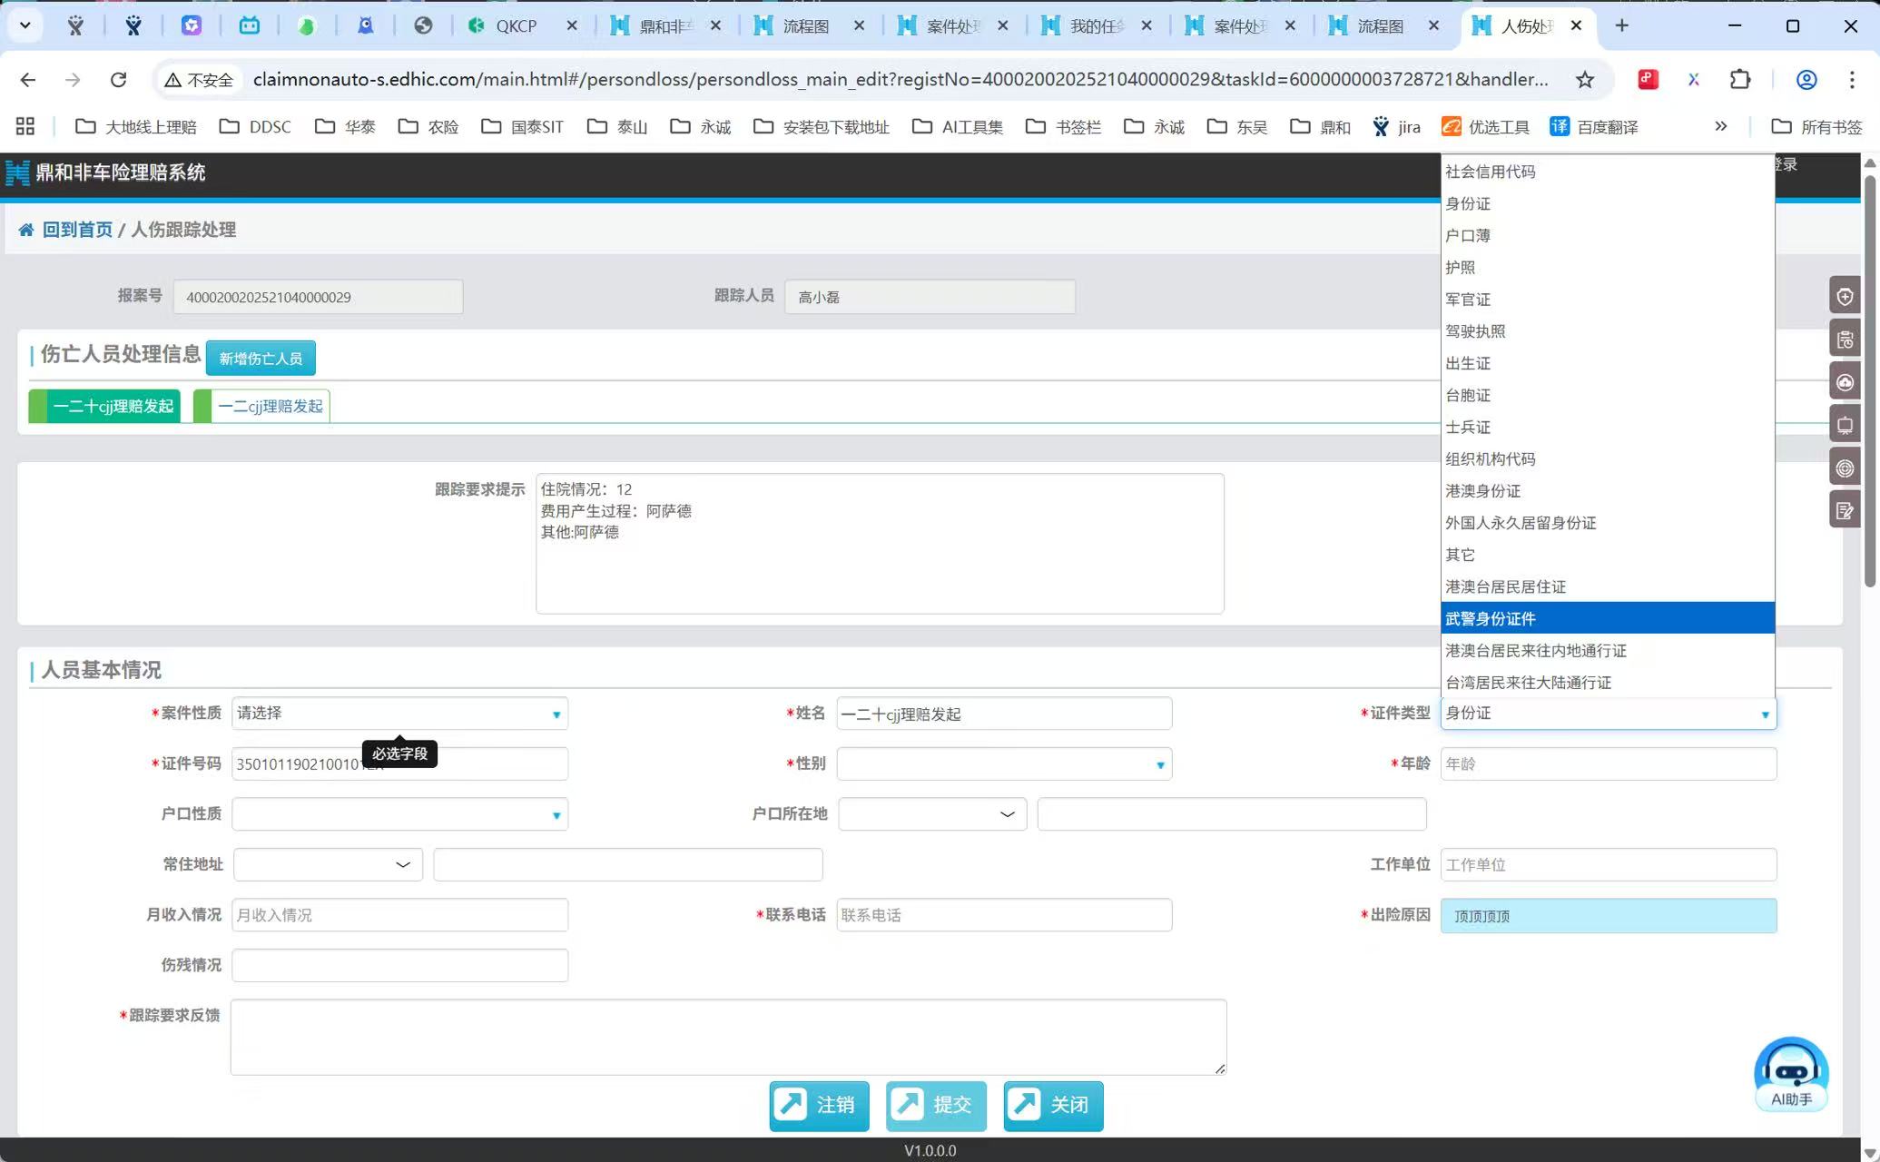This screenshot has width=1880, height=1162.
Task: Click the document edit icon in right sidebar
Action: [x=1845, y=511]
